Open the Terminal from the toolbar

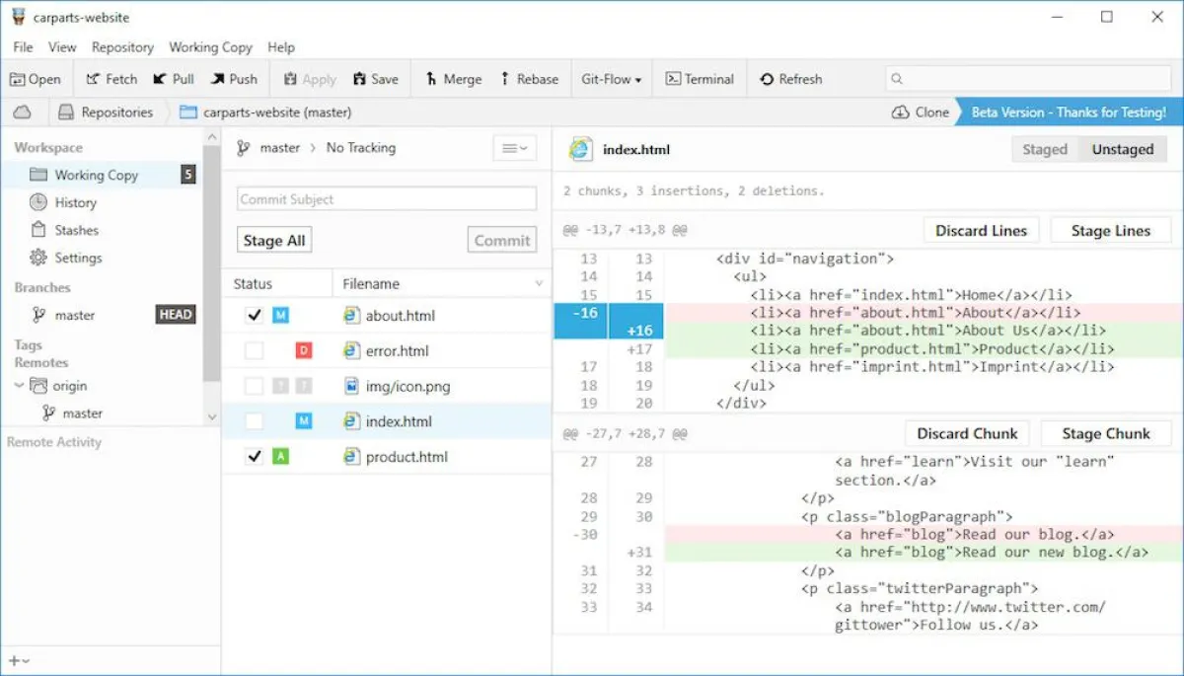(673, 79)
